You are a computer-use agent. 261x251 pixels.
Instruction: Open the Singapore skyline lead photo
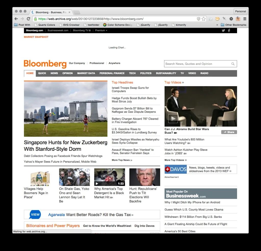point(66,109)
